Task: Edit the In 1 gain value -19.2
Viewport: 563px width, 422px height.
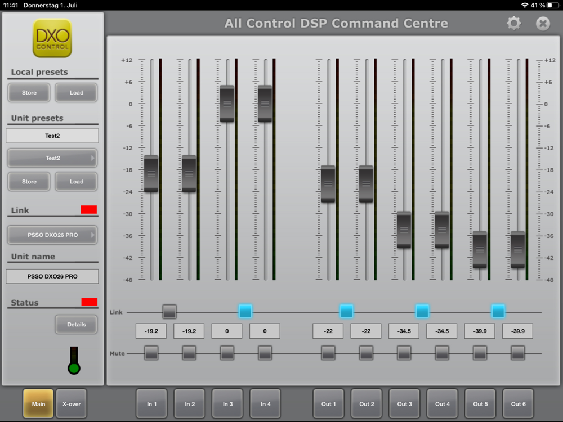Action: 151,331
